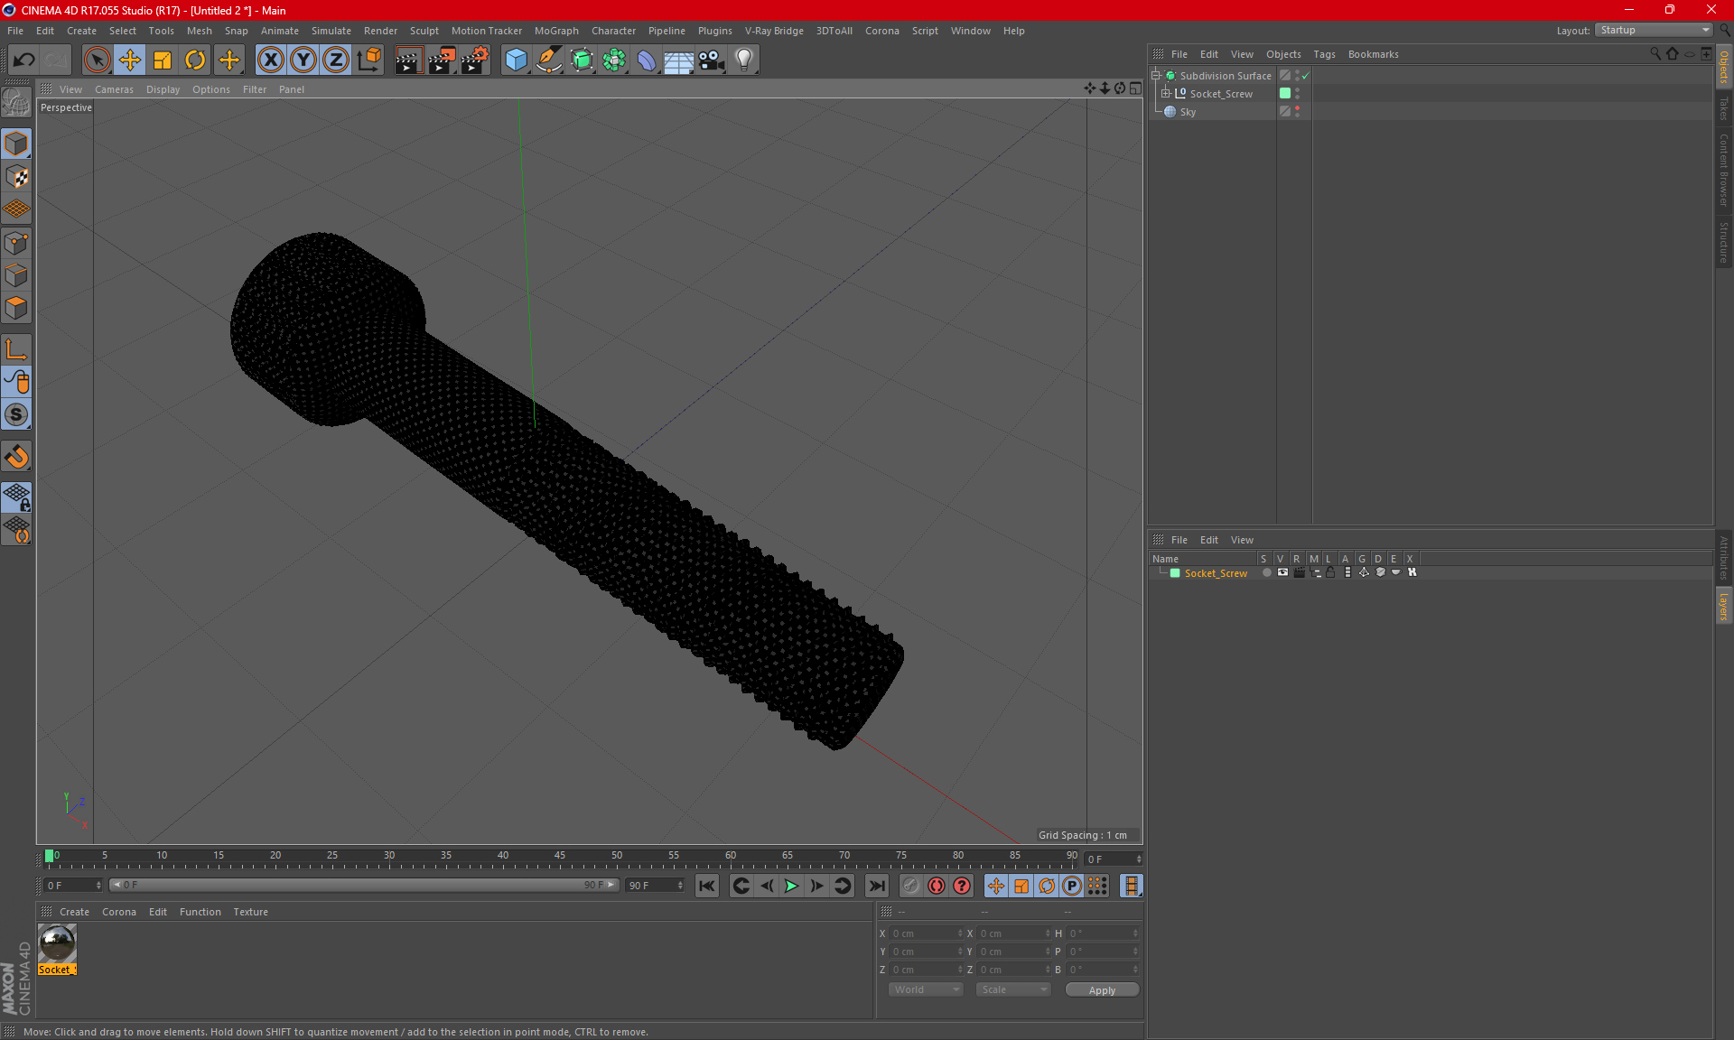
Task: Click the Apply button
Action: (1102, 990)
